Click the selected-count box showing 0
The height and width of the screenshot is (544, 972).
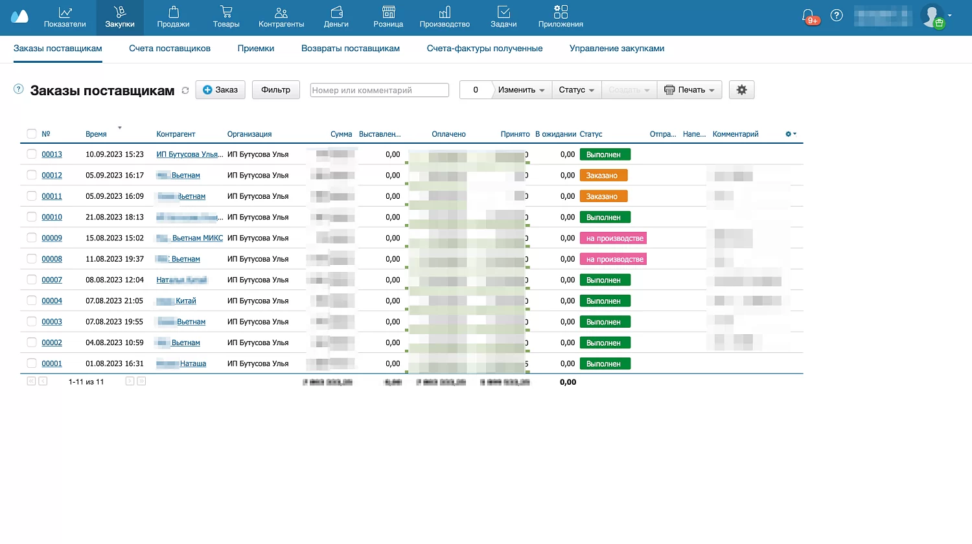(476, 90)
